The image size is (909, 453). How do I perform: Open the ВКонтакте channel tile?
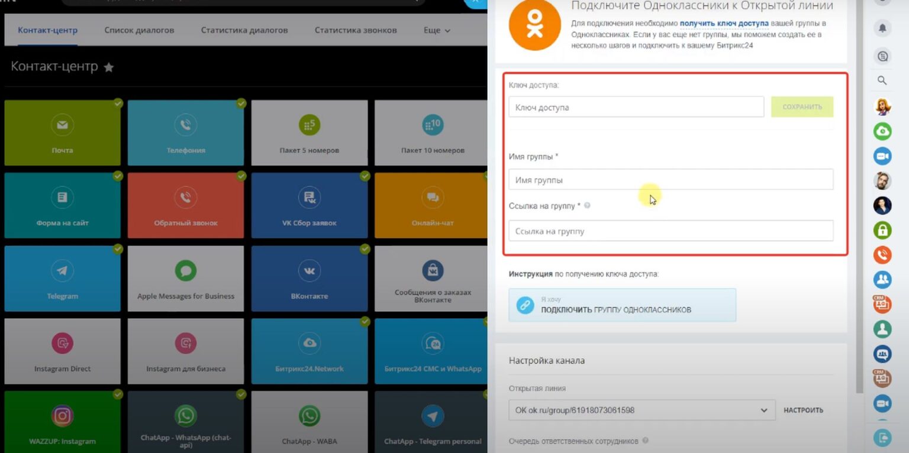(309, 279)
